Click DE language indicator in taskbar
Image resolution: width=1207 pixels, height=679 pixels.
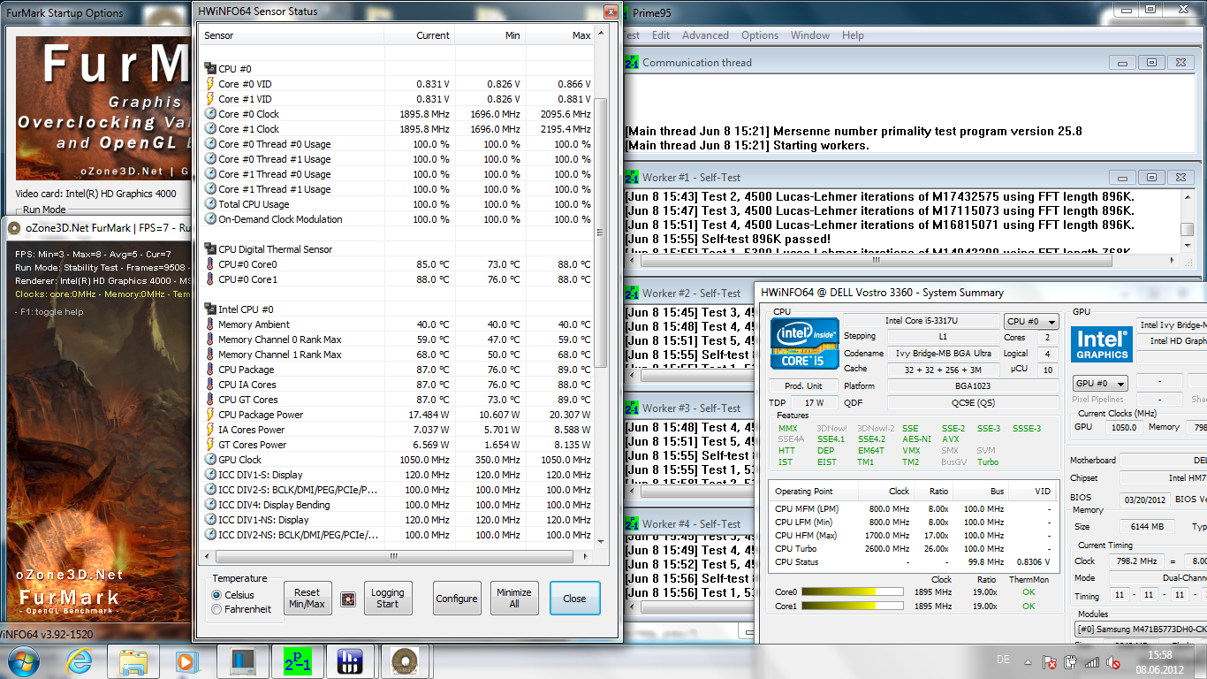point(1003,660)
